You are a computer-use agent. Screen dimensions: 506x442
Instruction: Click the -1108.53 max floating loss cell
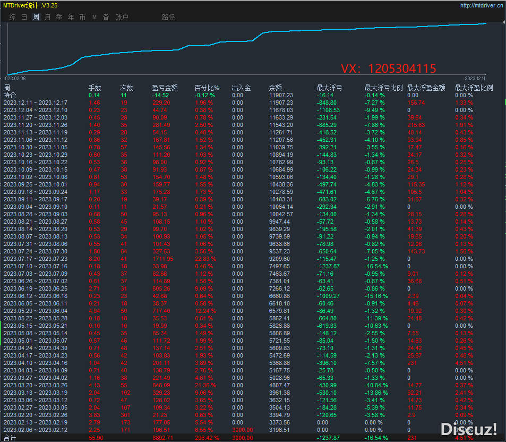[x=328, y=110]
